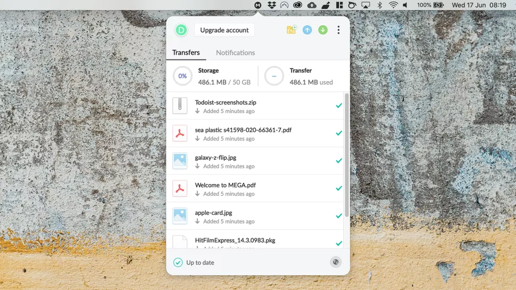This screenshot has width=516, height=290.
Task: Open the Todoist-screenshots.zip transfer entry
Action: tap(255, 106)
